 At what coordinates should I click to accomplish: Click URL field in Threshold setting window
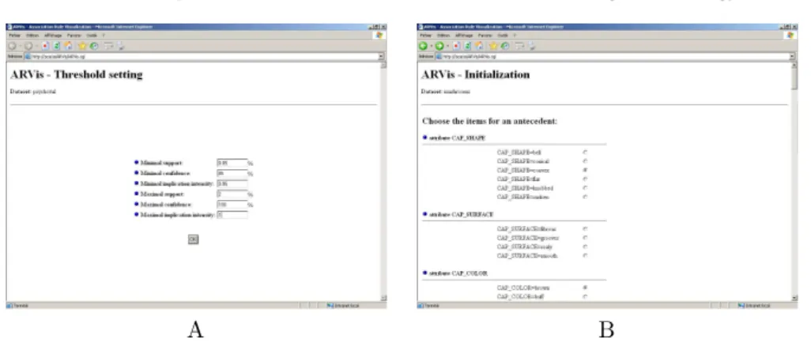[204, 56]
